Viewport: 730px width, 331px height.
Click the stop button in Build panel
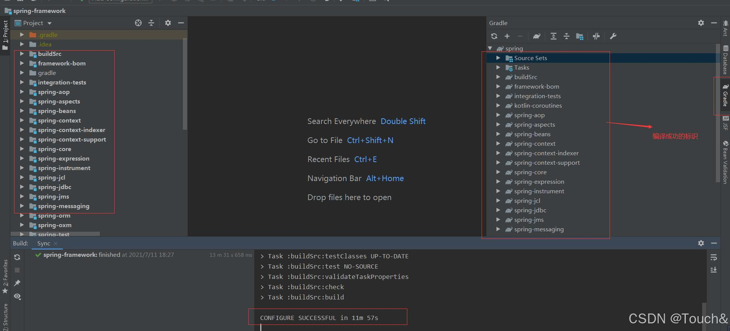point(17,270)
